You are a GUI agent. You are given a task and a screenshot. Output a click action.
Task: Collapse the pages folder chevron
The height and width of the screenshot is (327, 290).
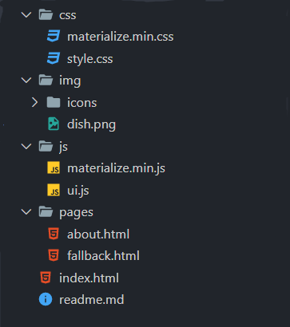pyautogui.click(x=26, y=212)
